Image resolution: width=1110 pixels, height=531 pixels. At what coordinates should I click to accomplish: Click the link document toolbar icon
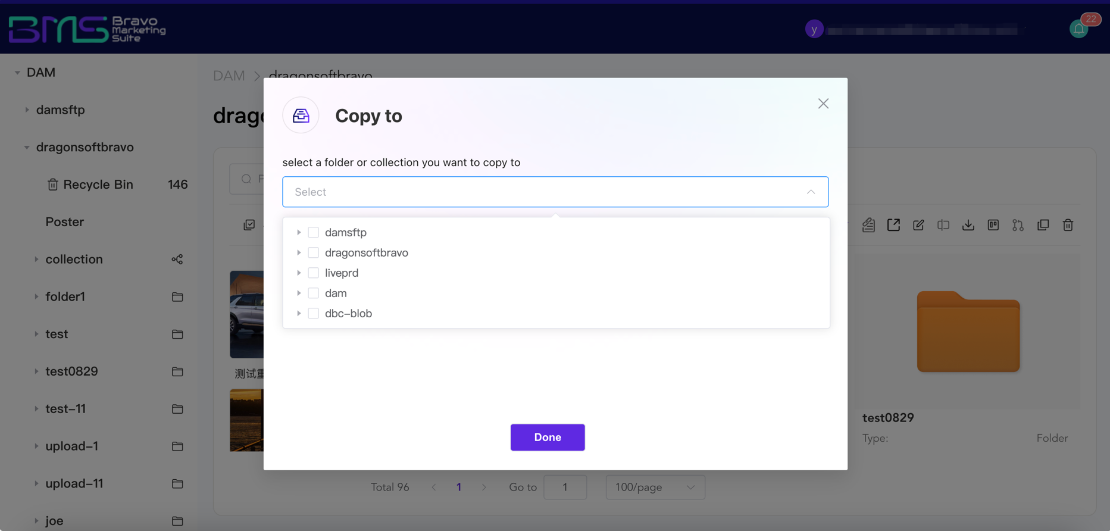pyautogui.click(x=868, y=225)
